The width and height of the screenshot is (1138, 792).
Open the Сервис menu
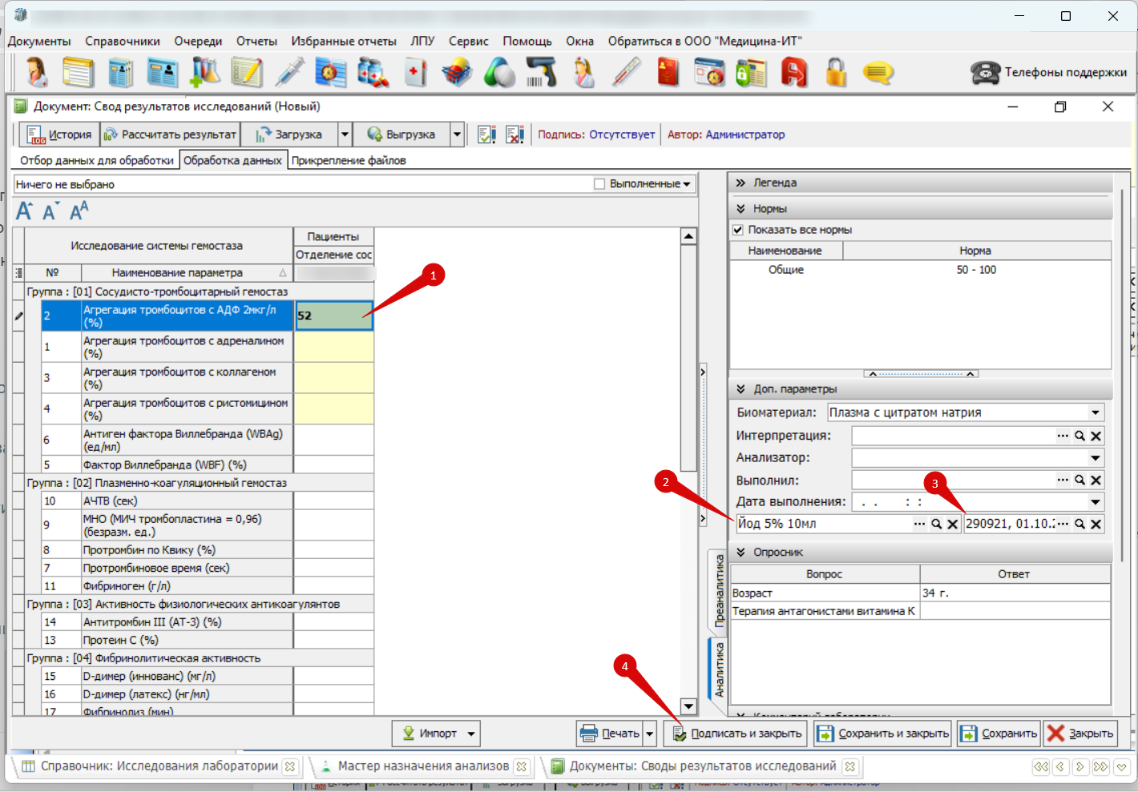[468, 41]
